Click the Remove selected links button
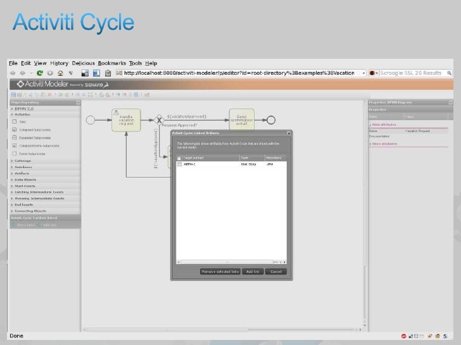Viewport: 461px width, 345px height. (x=220, y=272)
